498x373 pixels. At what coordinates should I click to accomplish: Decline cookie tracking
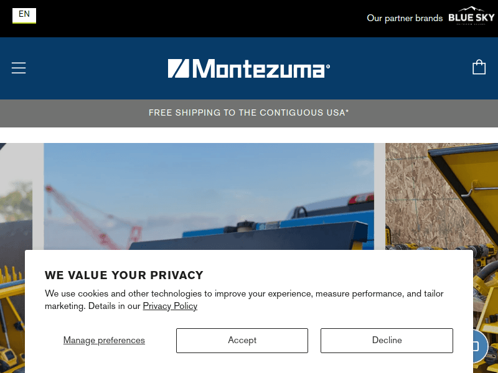pyautogui.click(x=387, y=340)
